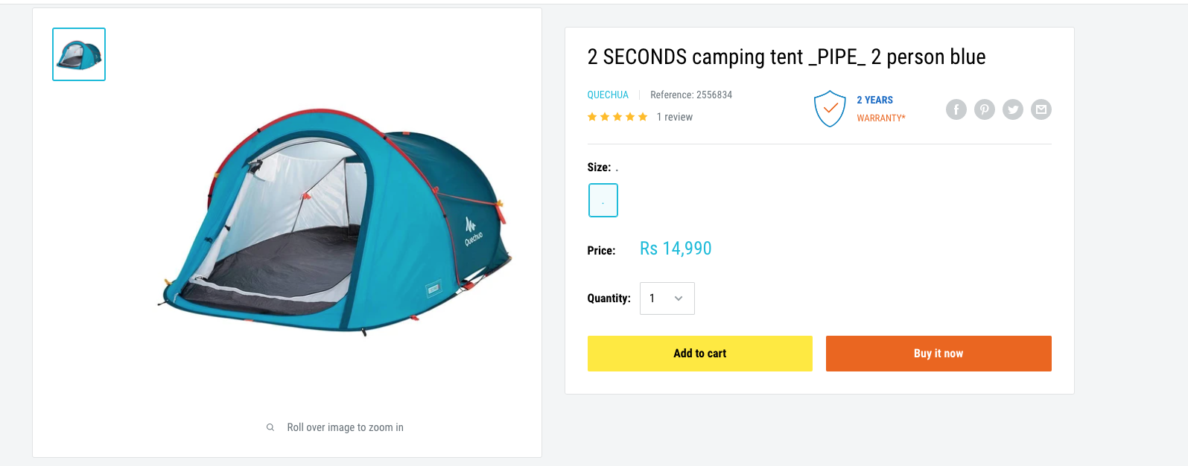The image size is (1188, 466).
Task: Click 'Roll over image to zoom in' text
Action: [x=346, y=427]
